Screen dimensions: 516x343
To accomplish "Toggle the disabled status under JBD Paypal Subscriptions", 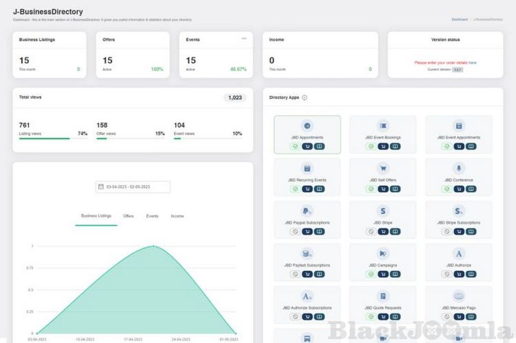I will click(295, 232).
